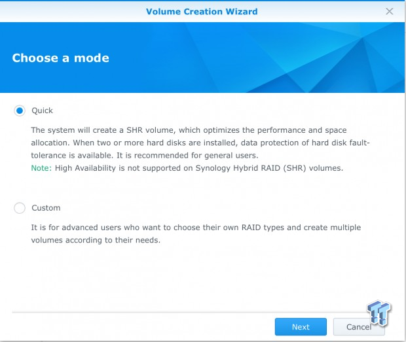Click the 'Choose a mode' heading
Image resolution: width=406 pixels, height=342 pixels.
coord(61,58)
